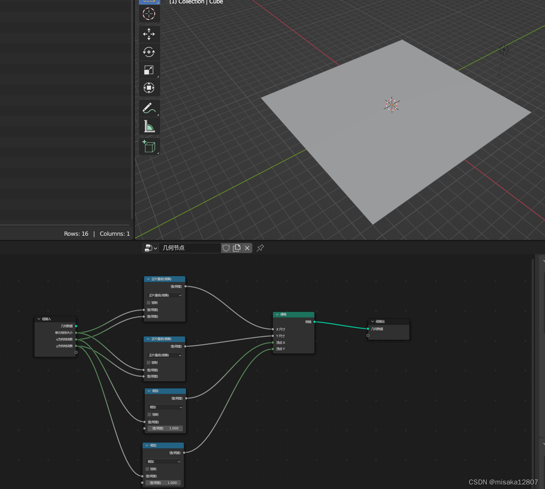Click the empty socket on 组输出 node
The height and width of the screenshot is (489, 545).
pos(368,335)
